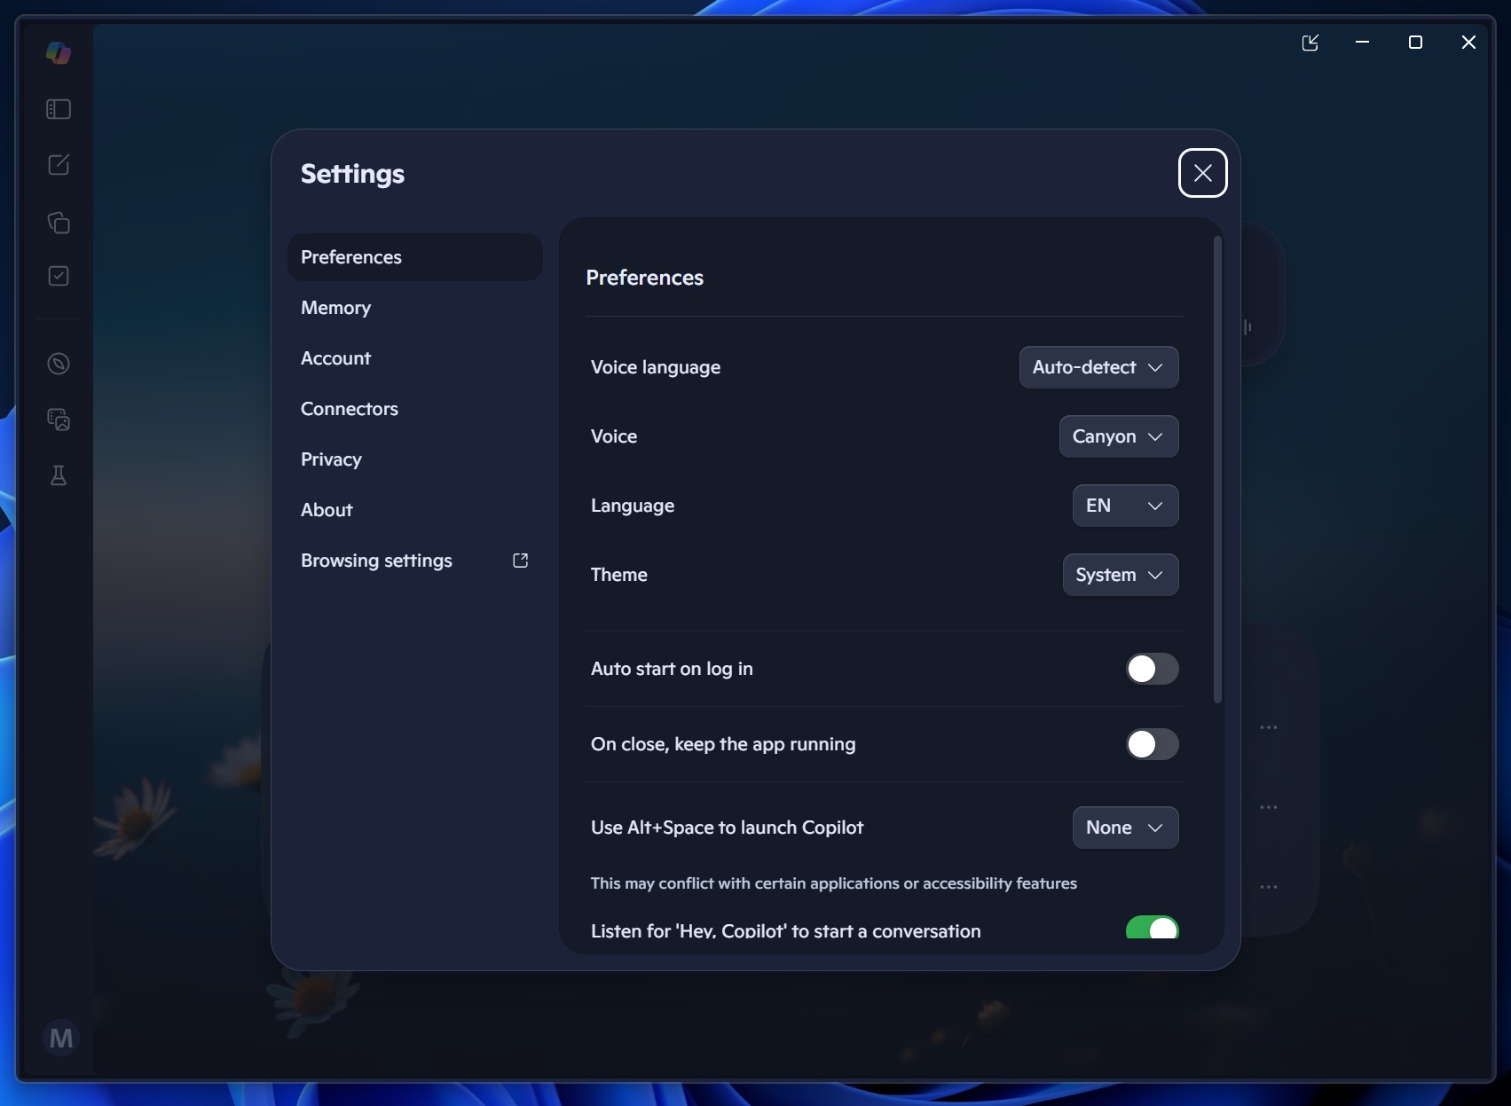Switch to the Memory section
The height and width of the screenshot is (1106, 1511).
point(335,308)
